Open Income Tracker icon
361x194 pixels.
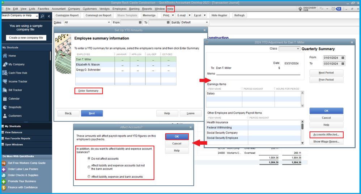pos(5,81)
